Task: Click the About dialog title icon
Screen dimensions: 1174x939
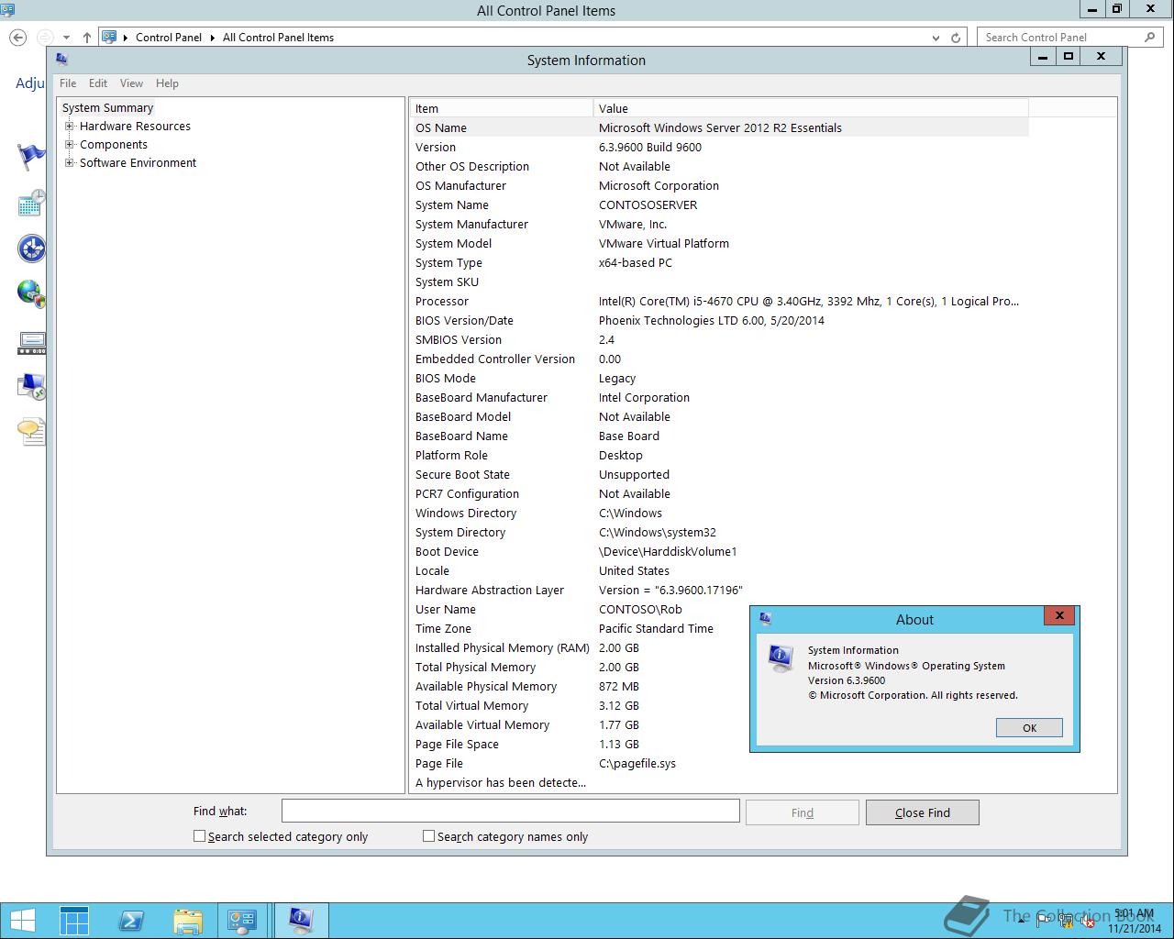Action: click(x=766, y=619)
